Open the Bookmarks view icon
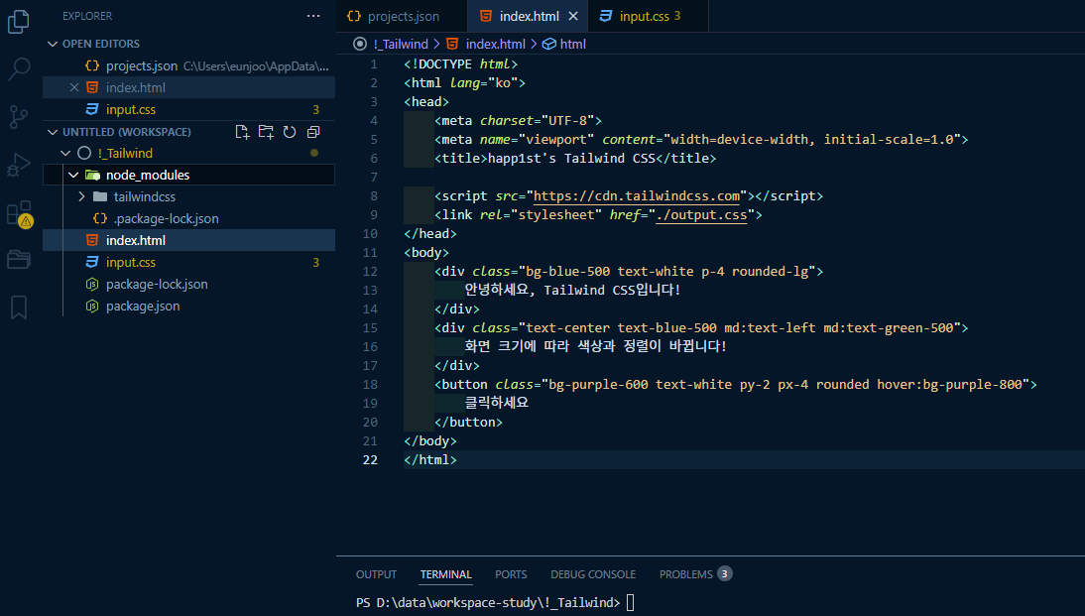The width and height of the screenshot is (1085, 616). (19, 308)
